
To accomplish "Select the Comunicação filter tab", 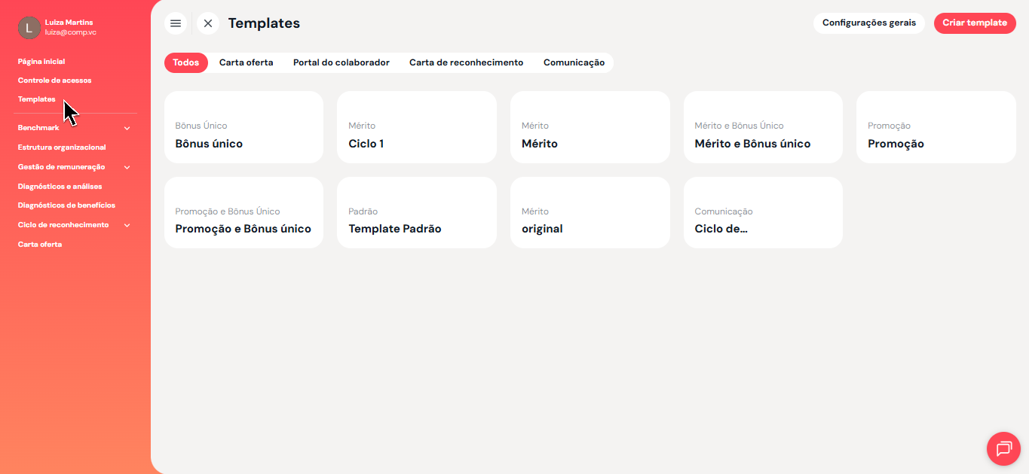I will pyautogui.click(x=574, y=63).
